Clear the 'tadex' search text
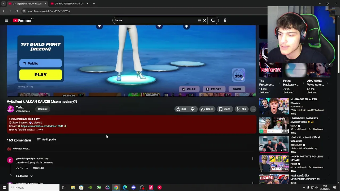 (x=205, y=20)
